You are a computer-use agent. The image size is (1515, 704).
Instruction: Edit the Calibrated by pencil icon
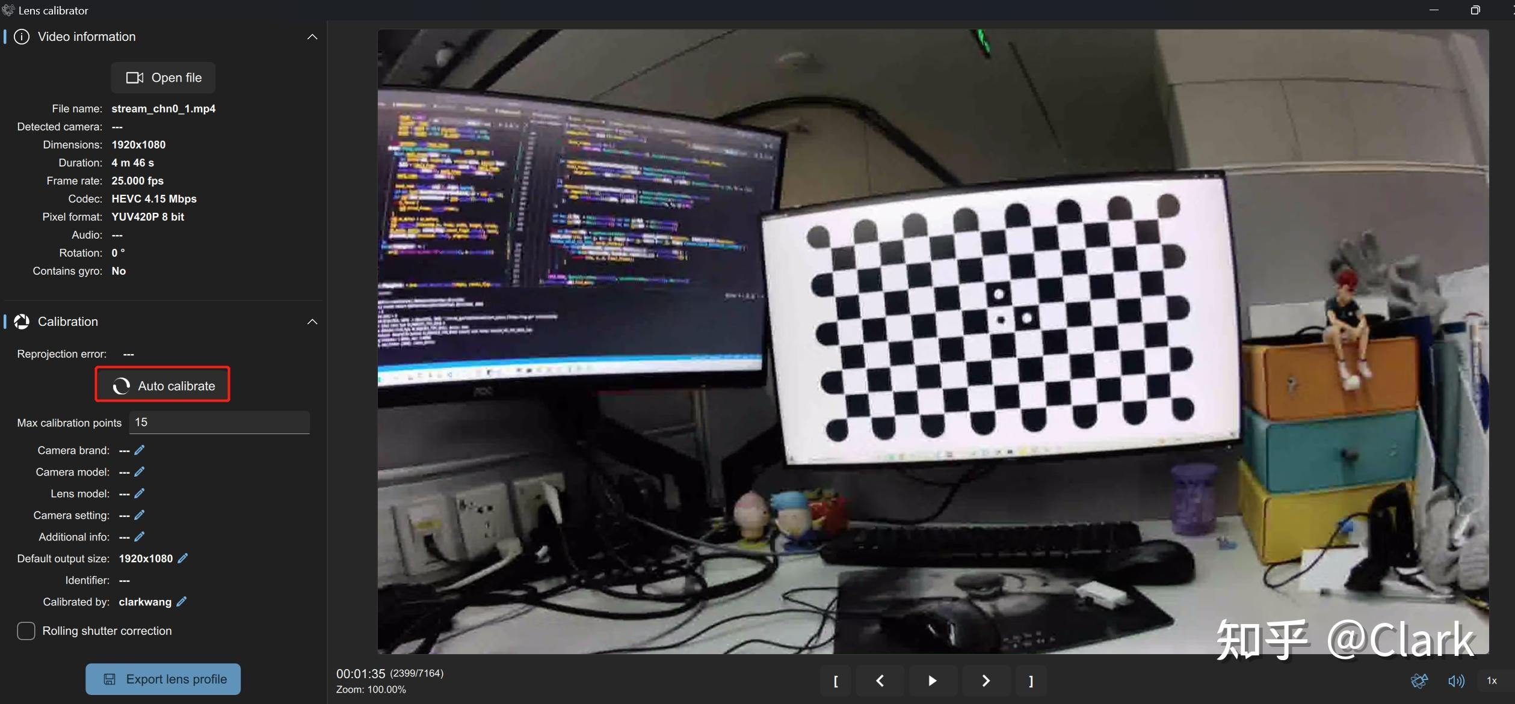(182, 602)
